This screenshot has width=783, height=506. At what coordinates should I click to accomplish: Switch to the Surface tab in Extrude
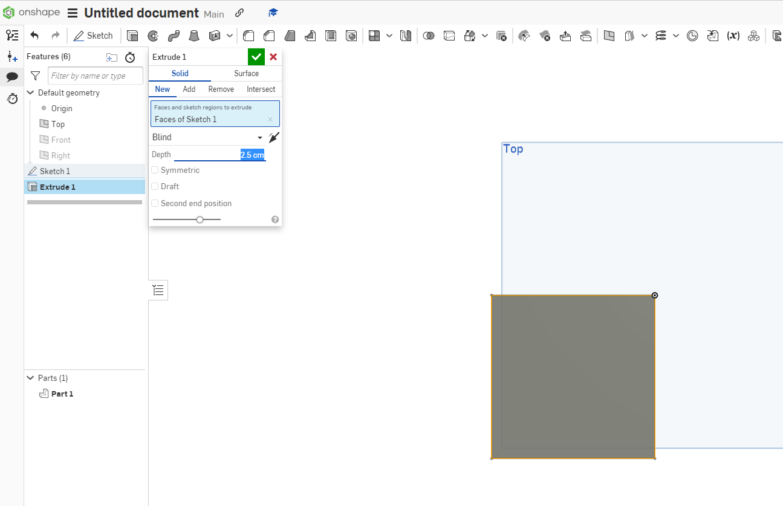point(245,73)
